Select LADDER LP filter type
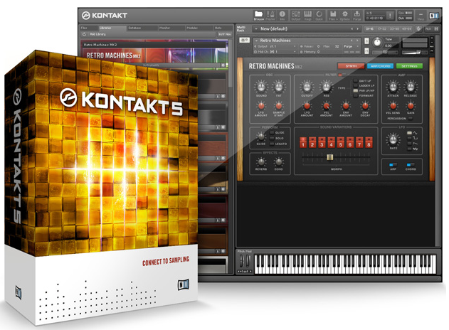449x330 pixels. [356, 86]
